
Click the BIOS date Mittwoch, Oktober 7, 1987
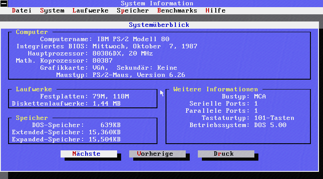point(145,46)
